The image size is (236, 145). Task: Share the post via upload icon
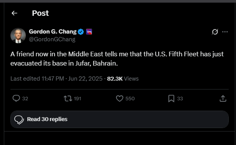[223, 98]
